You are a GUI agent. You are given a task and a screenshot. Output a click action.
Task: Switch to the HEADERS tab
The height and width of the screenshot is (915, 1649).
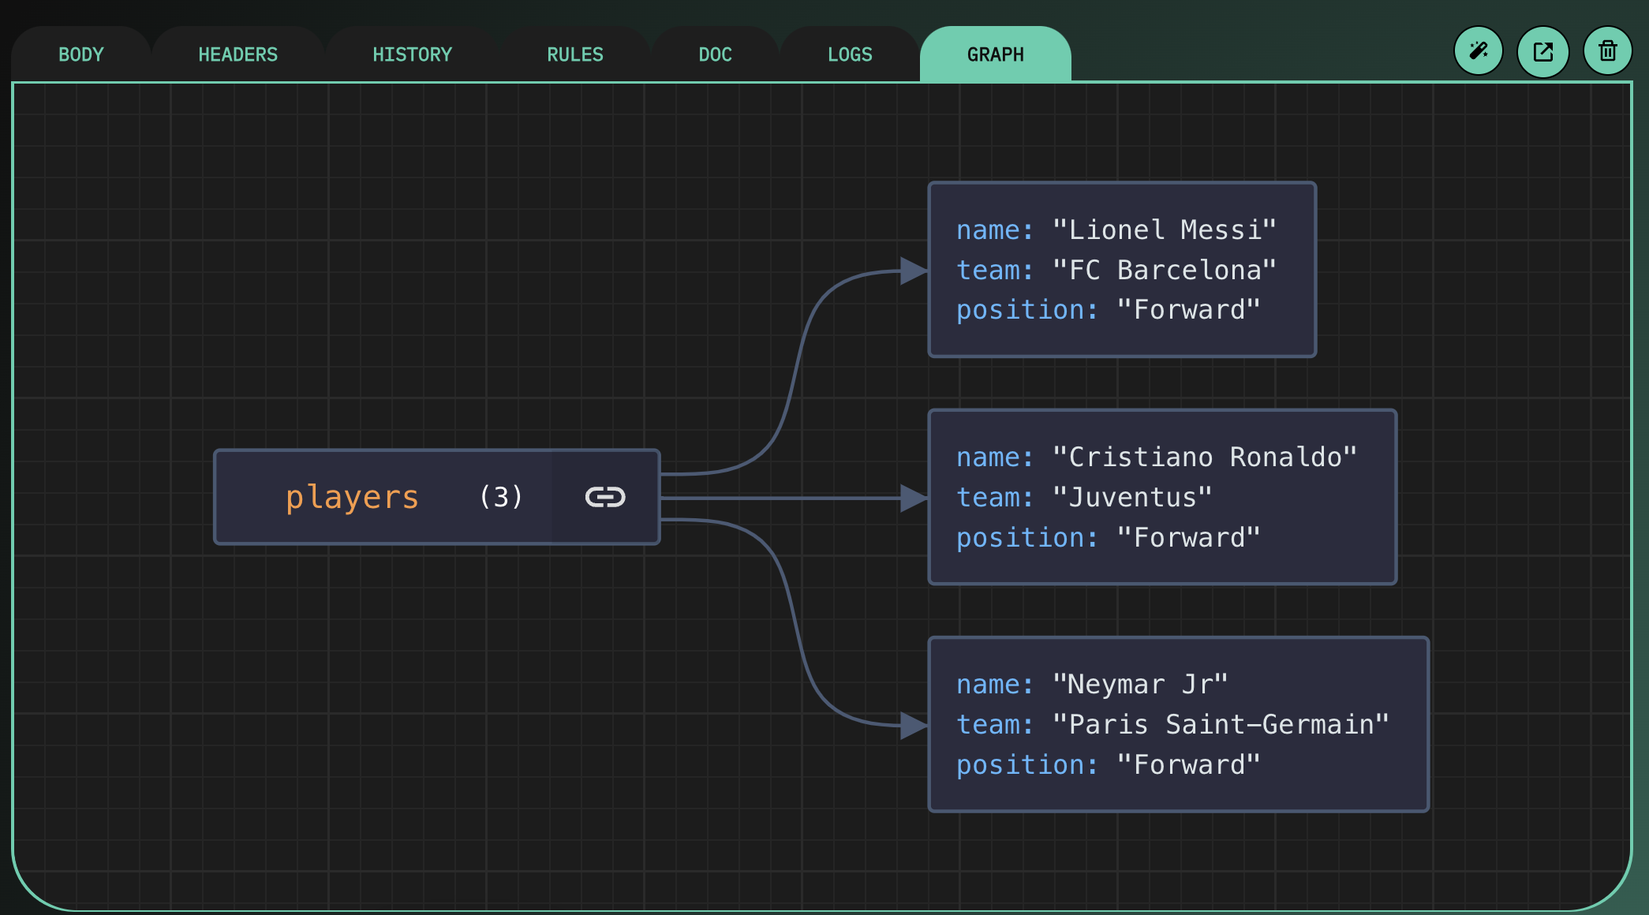pos(238,54)
